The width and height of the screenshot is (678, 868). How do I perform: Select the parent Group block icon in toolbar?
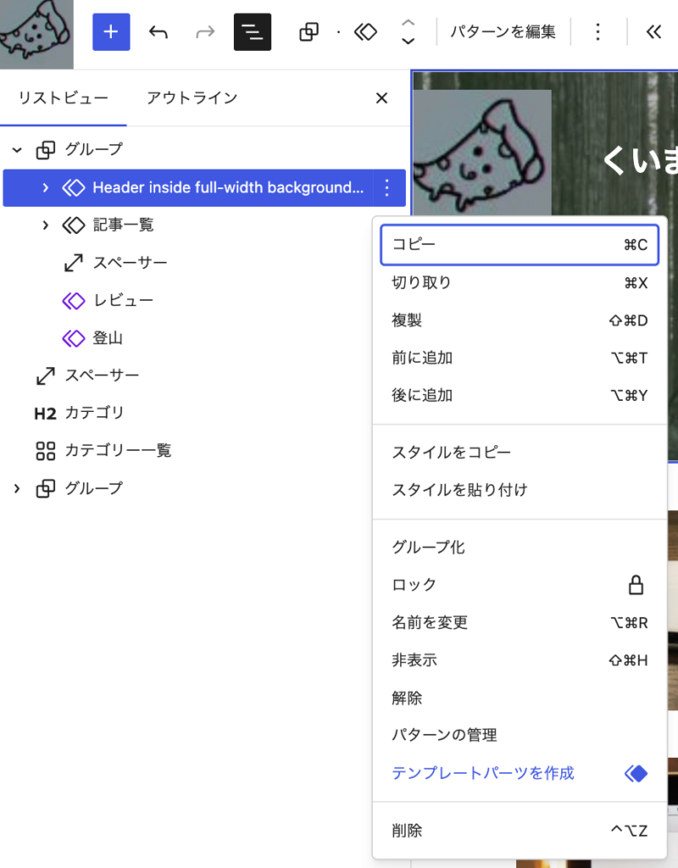pos(308,32)
